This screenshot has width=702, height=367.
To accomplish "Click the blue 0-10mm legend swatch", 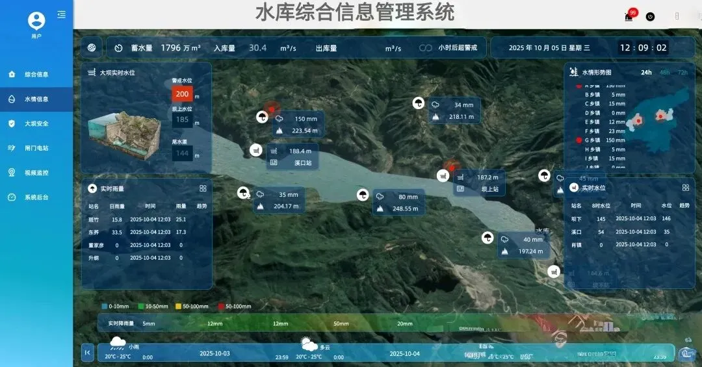I will tap(104, 306).
